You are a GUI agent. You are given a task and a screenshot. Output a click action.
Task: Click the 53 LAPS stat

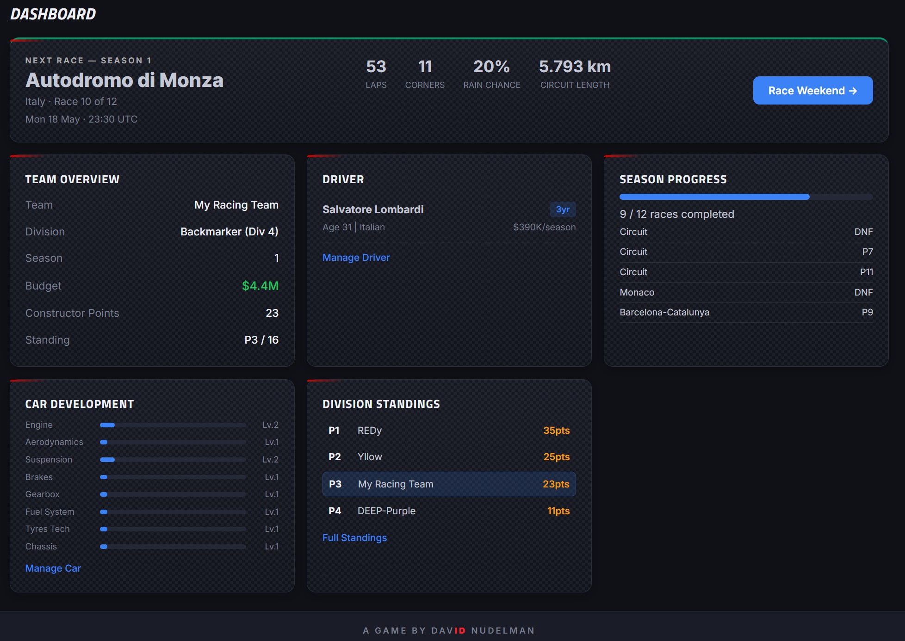pyautogui.click(x=376, y=74)
